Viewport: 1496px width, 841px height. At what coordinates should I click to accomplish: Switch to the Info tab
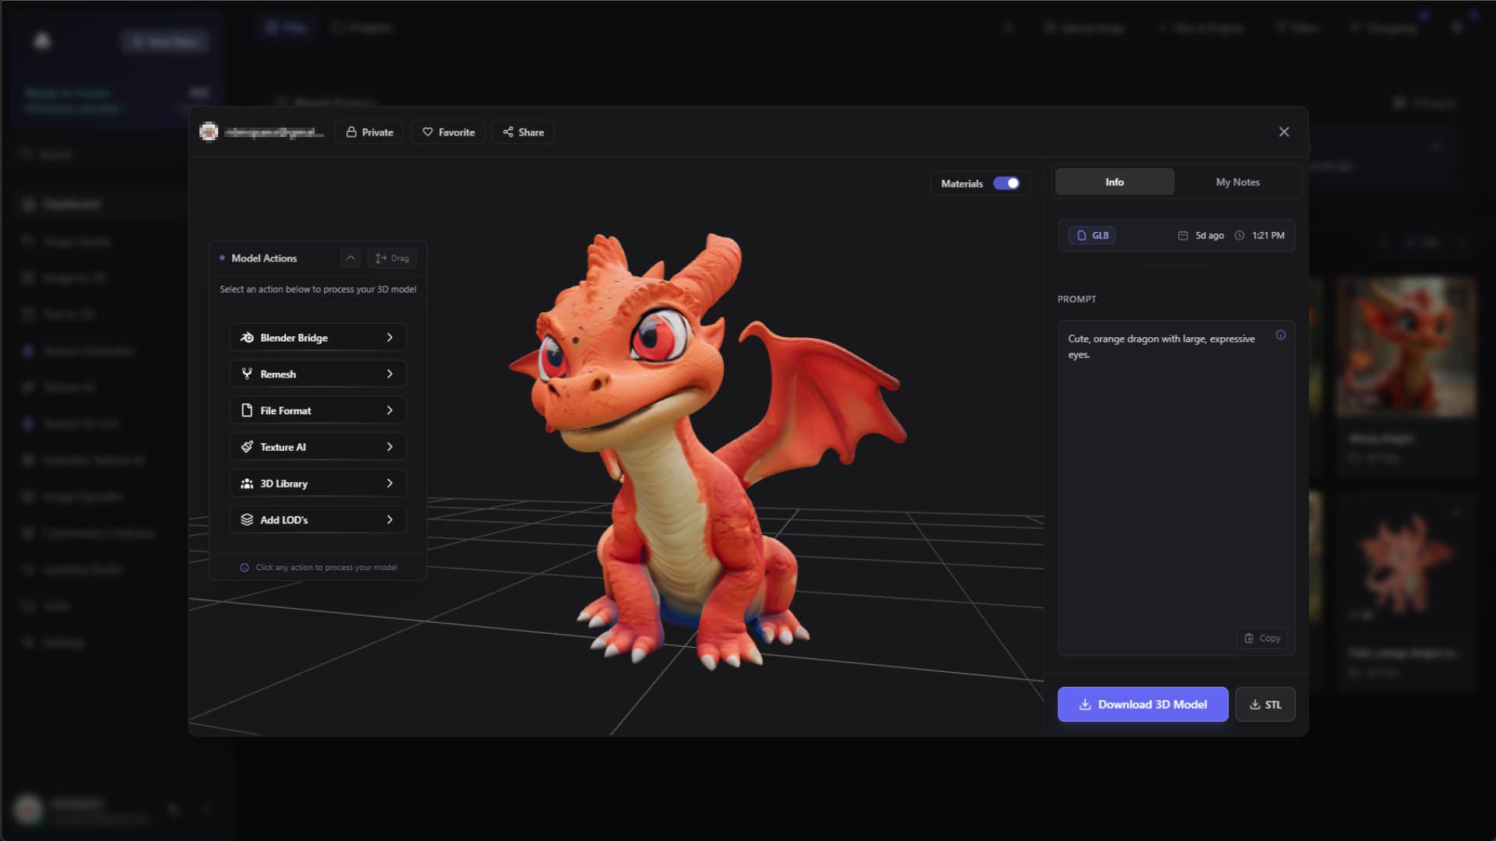tap(1114, 181)
